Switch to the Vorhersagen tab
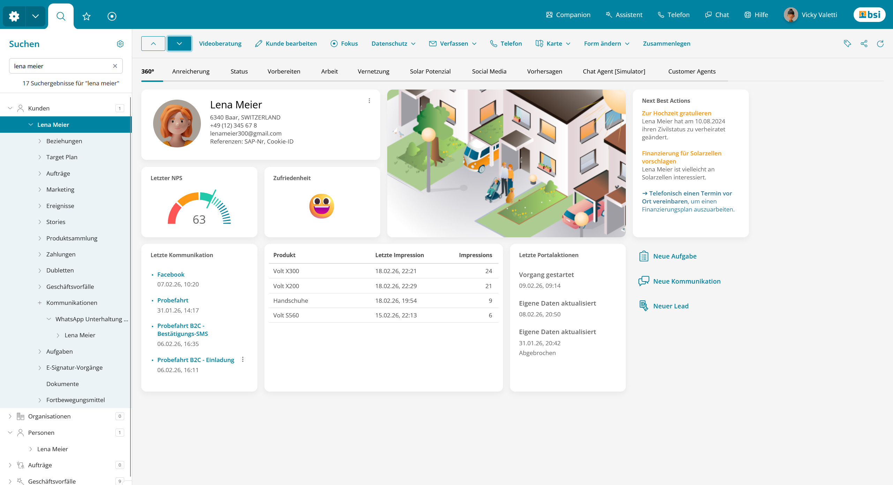 (x=545, y=71)
